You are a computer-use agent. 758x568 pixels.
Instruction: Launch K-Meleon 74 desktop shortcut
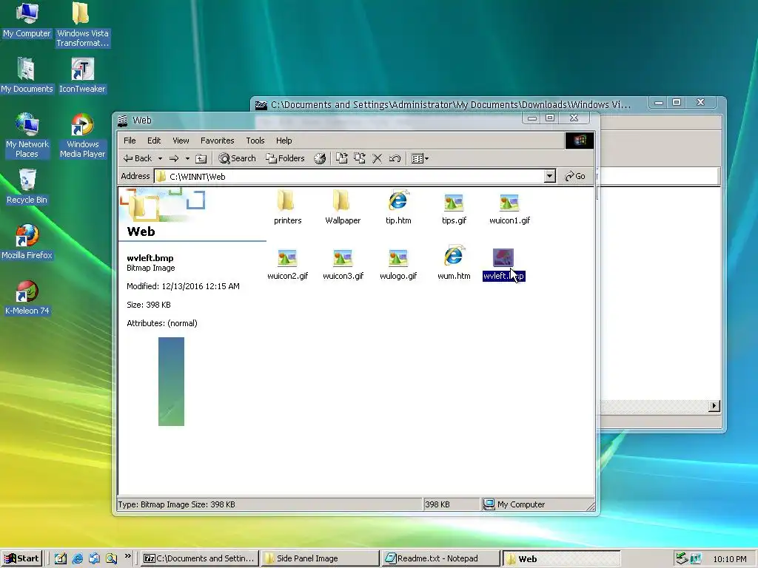[x=27, y=297]
